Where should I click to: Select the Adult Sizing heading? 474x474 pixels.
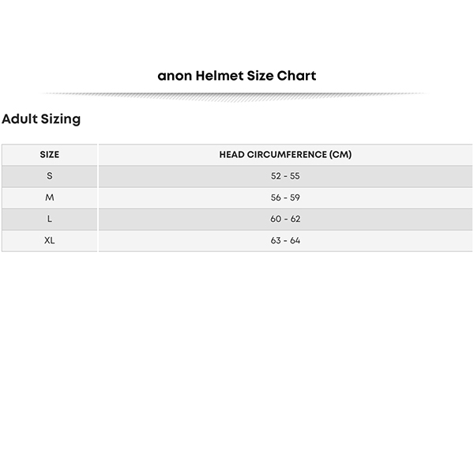pos(41,119)
